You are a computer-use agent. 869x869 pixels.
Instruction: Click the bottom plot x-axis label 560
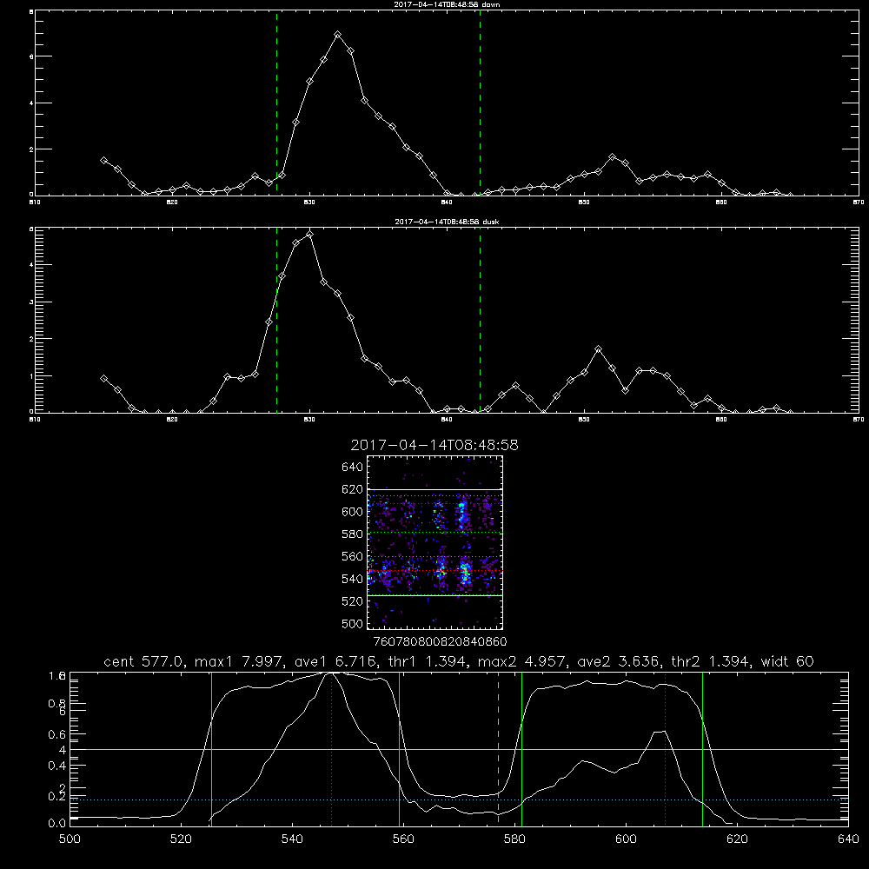(x=403, y=839)
